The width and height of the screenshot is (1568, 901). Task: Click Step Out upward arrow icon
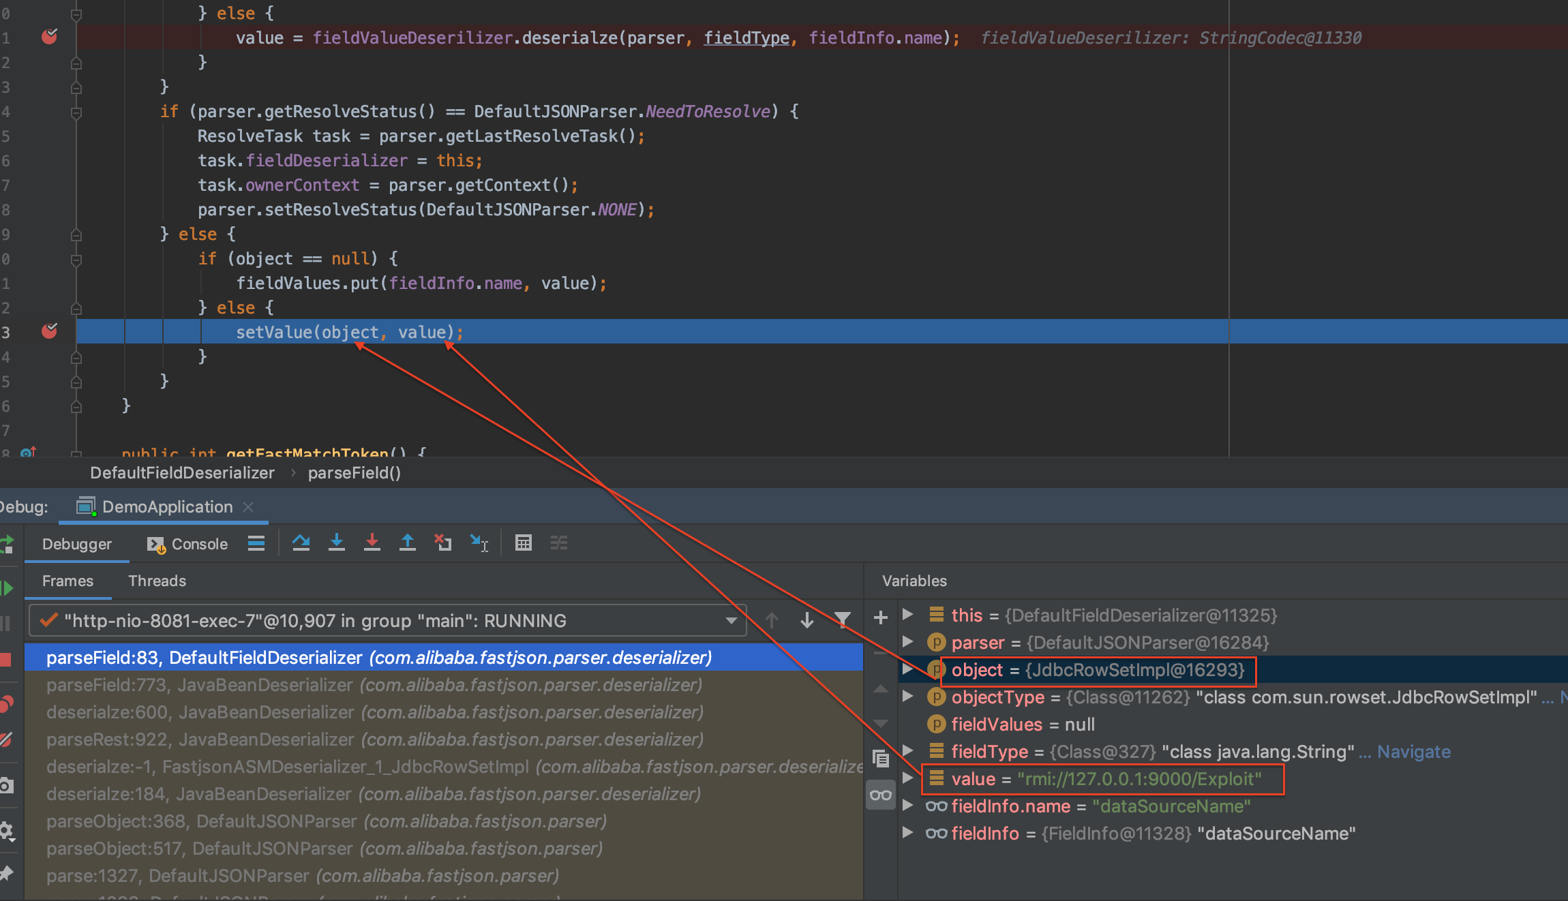[x=407, y=543]
